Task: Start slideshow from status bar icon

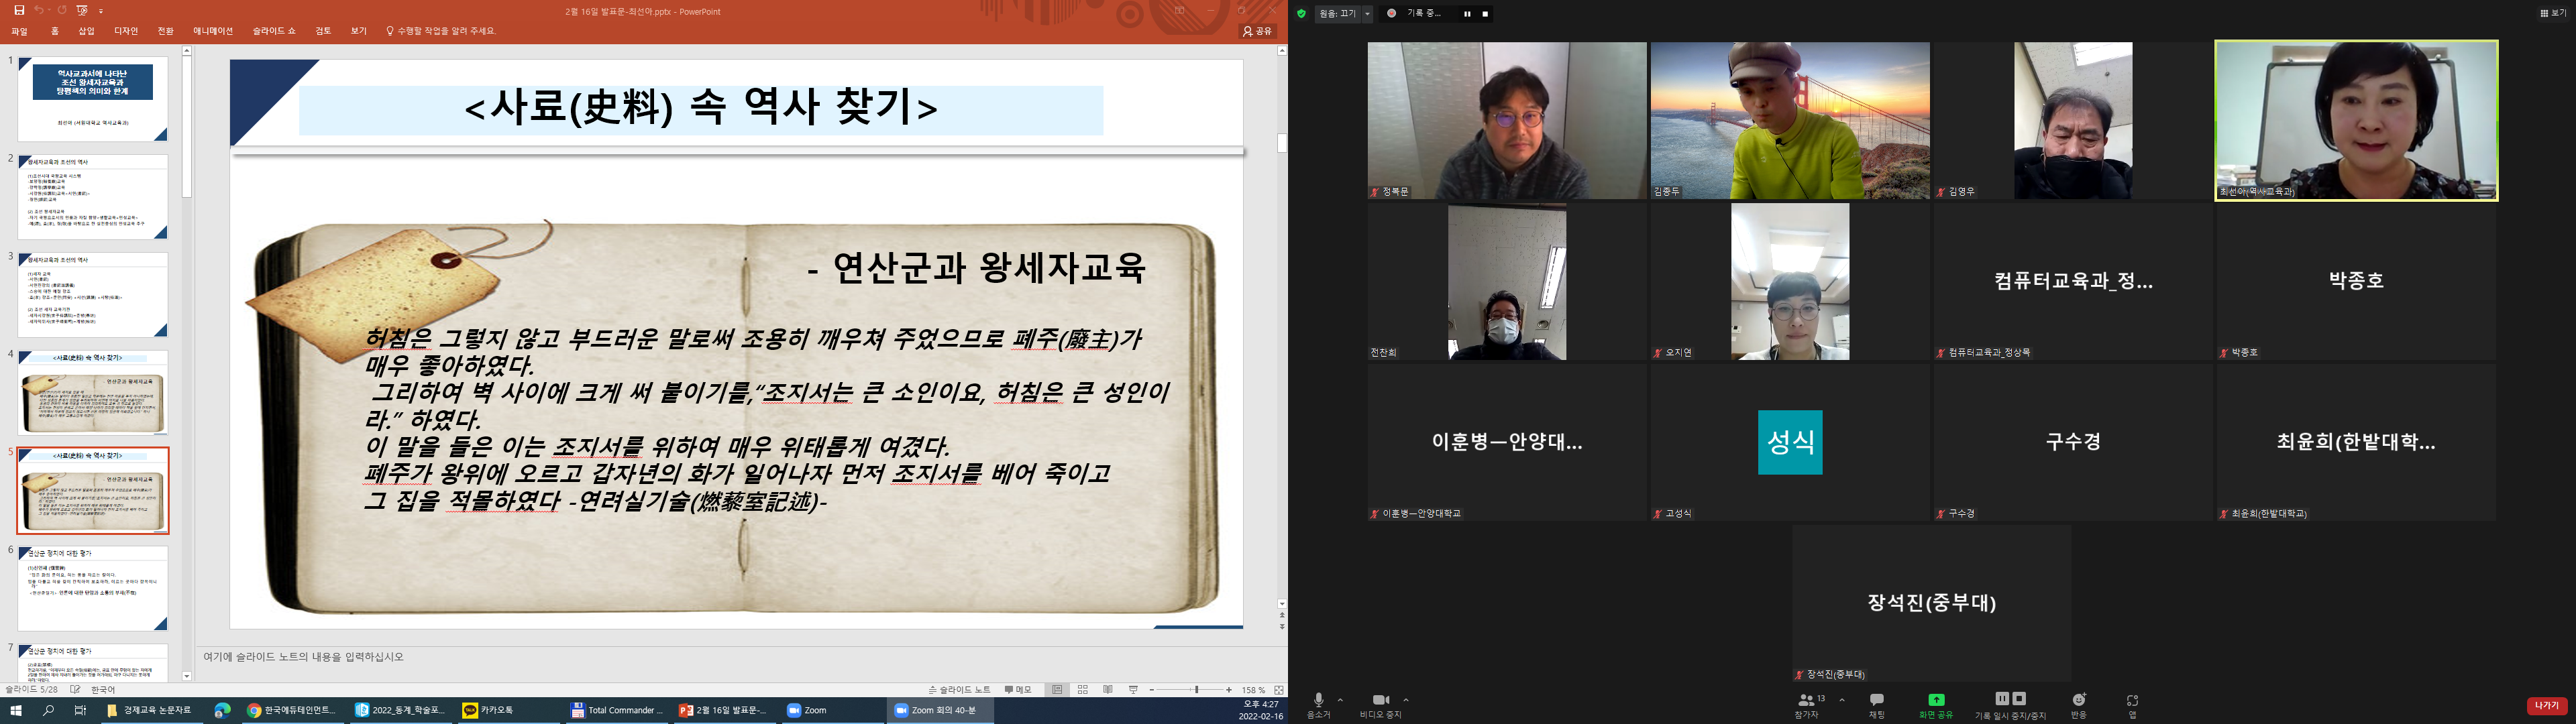Action: (1134, 690)
